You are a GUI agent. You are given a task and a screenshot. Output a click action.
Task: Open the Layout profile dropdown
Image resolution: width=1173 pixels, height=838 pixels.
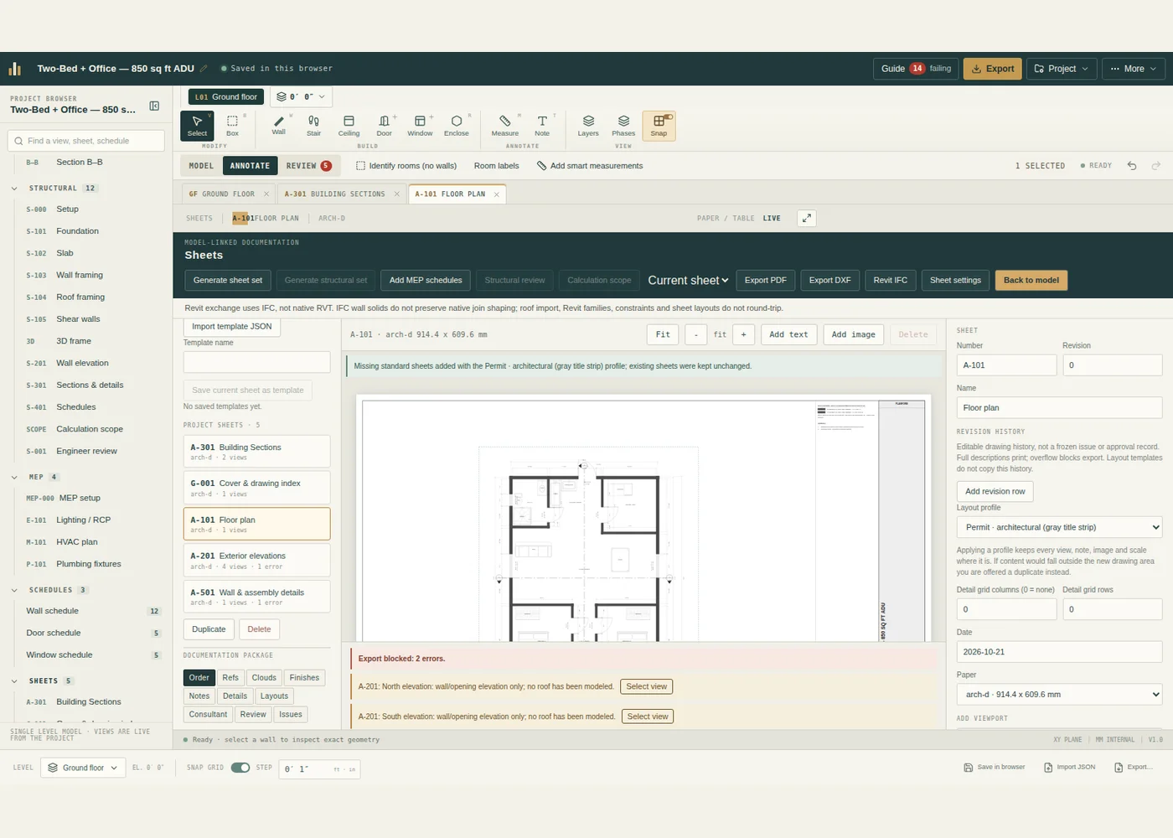1059,527
